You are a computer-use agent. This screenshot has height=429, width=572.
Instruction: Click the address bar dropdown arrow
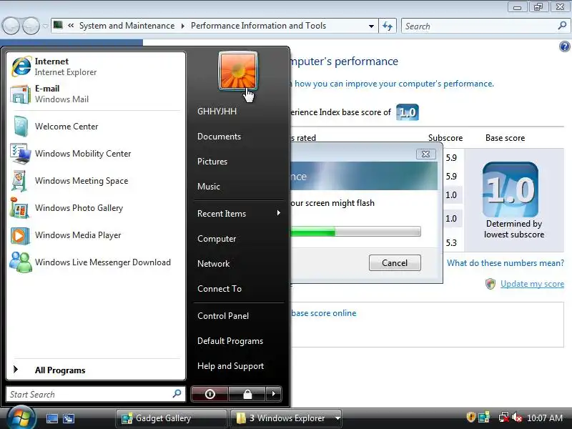(371, 26)
